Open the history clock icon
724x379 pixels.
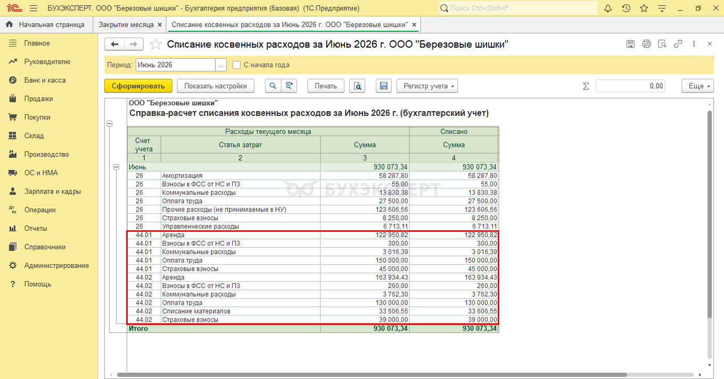pyautogui.click(x=626, y=8)
